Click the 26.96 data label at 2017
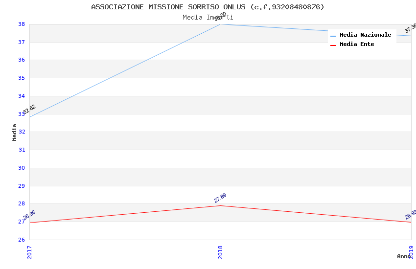 pyautogui.click(x=29, y=215)
